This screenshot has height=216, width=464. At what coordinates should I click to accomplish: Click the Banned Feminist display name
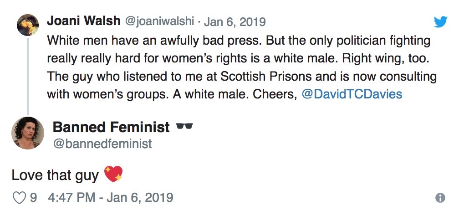[111, 127]
